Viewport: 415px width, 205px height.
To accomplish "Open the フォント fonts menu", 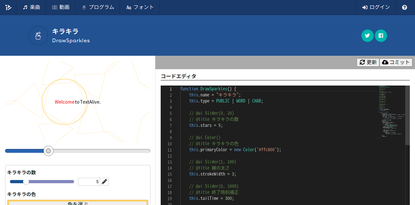I will tap(140, 7).
